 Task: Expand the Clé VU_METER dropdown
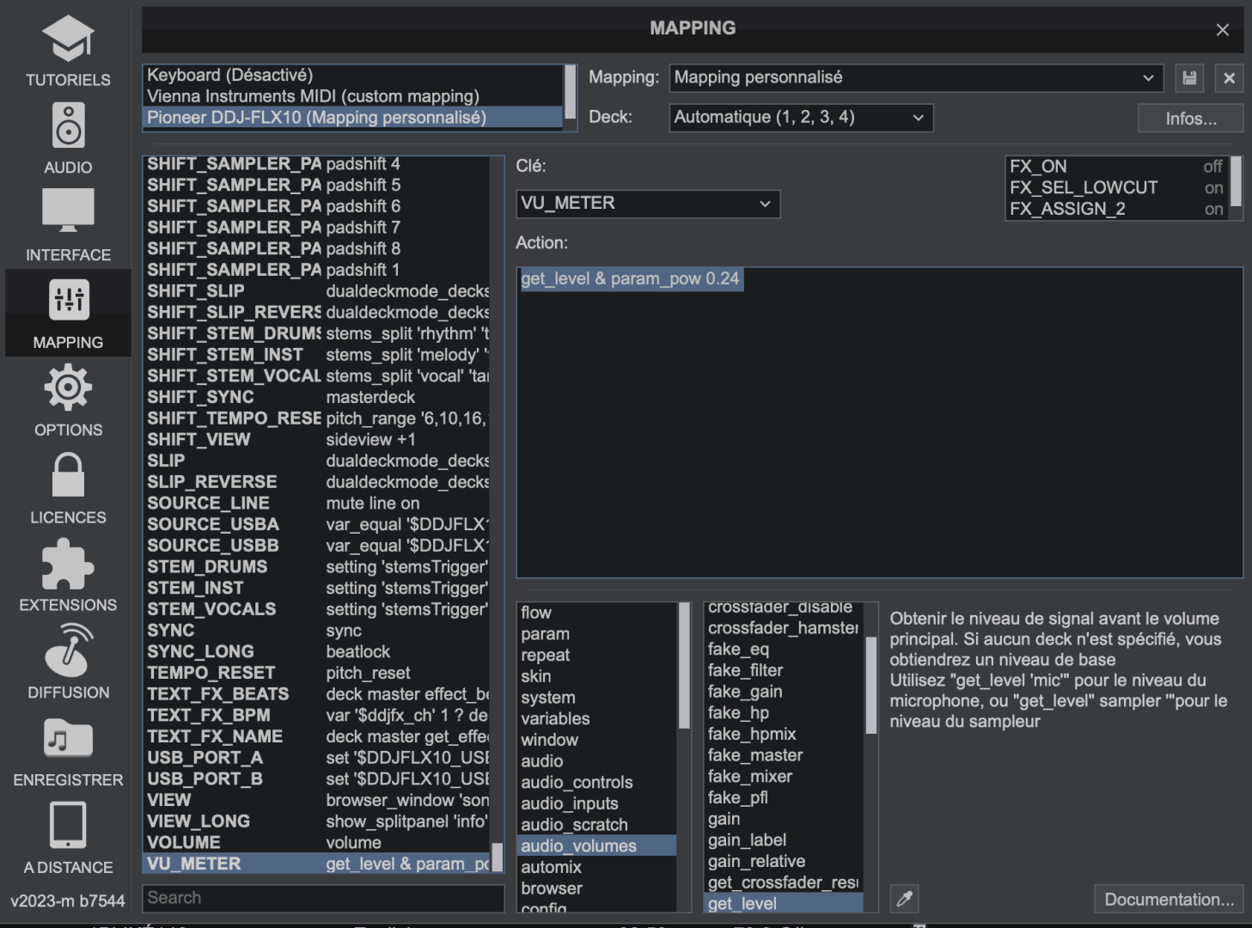click(648, 204)
